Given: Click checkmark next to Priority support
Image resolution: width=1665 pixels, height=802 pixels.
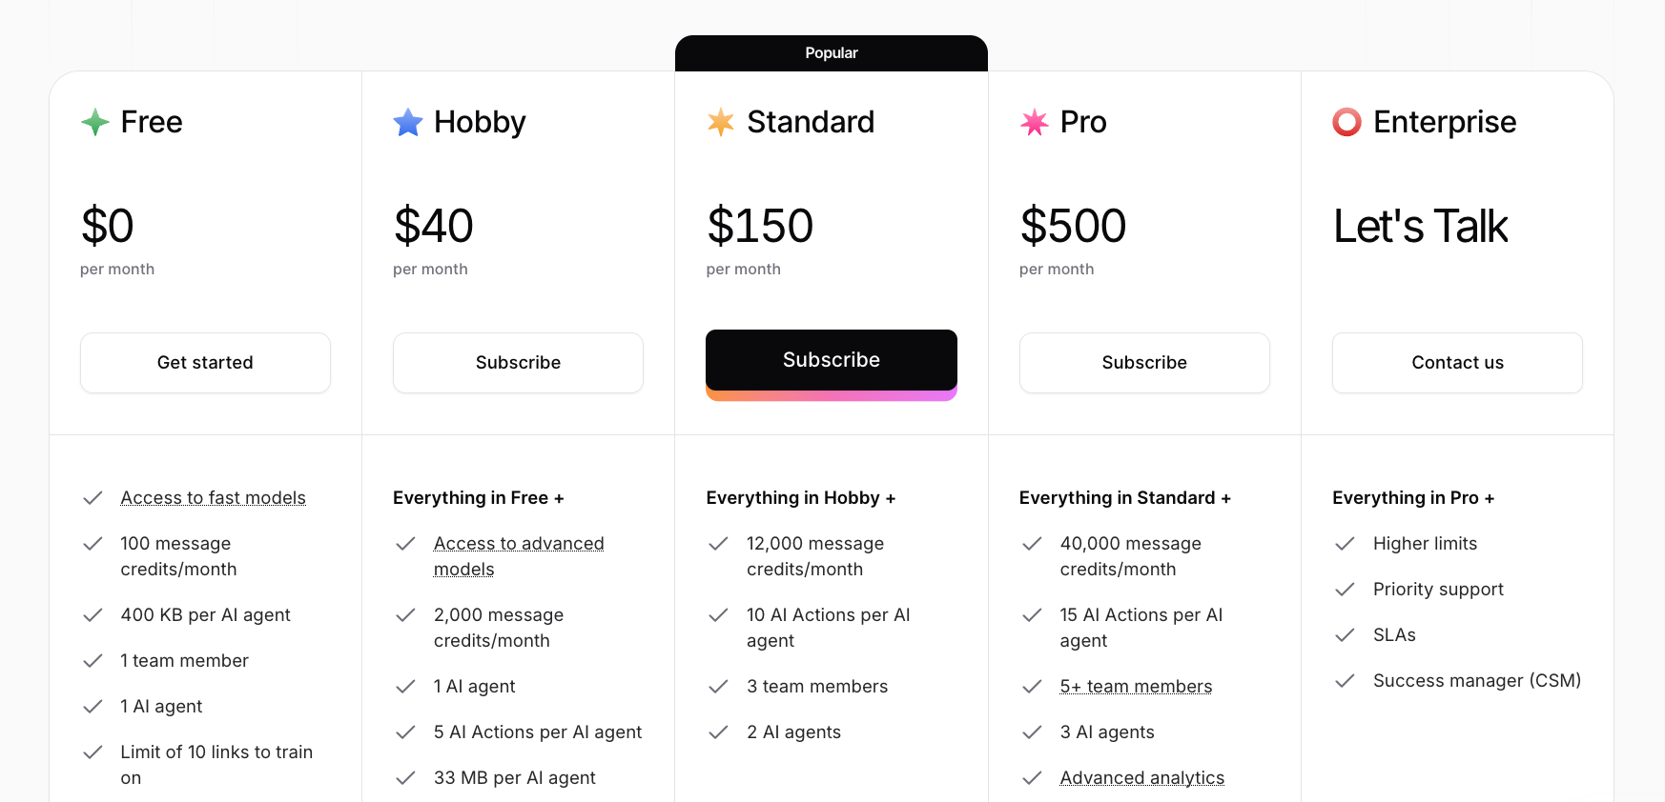Looking at the screenshot, I should point(1345,590).
